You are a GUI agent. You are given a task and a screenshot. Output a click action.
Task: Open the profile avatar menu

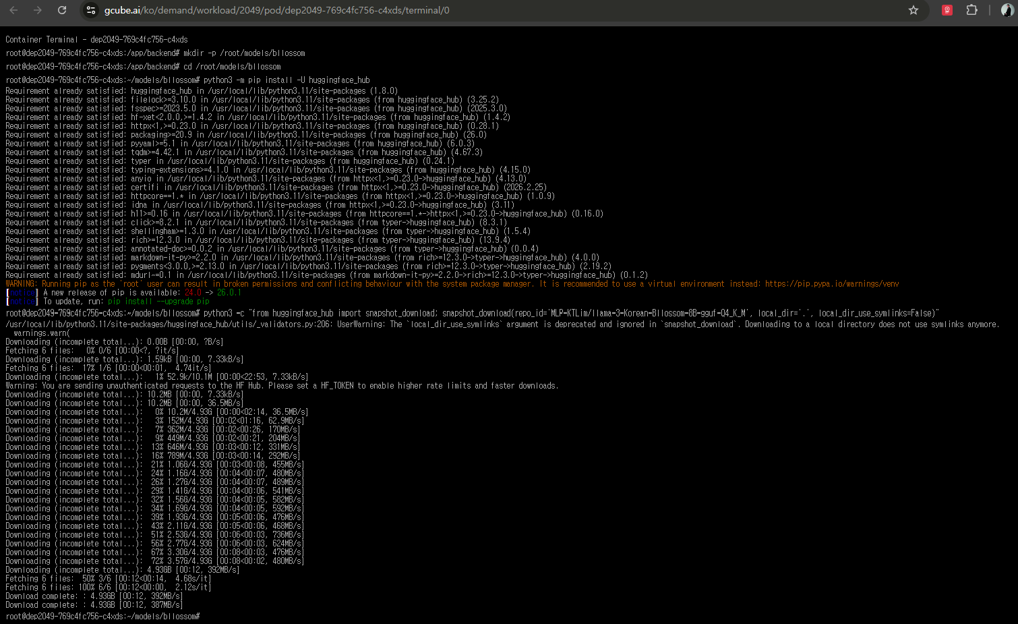point(1007,10)
